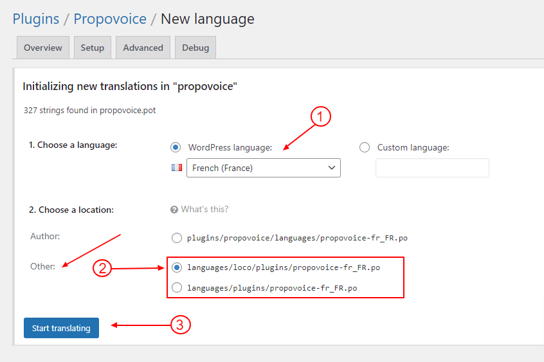Click the WordPress language label
Viewport: 544px width, 362px height.
tap(230, 147)
